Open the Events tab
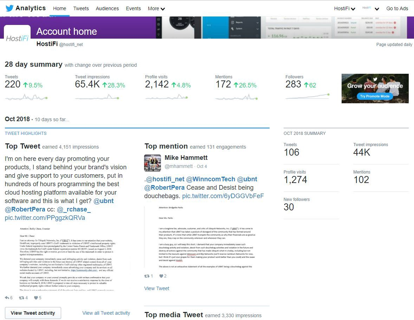The image size is (414, 320). [133, 8]
